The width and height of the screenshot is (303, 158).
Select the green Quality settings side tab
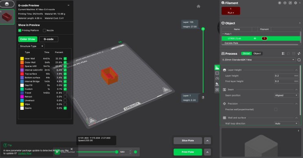217,68
